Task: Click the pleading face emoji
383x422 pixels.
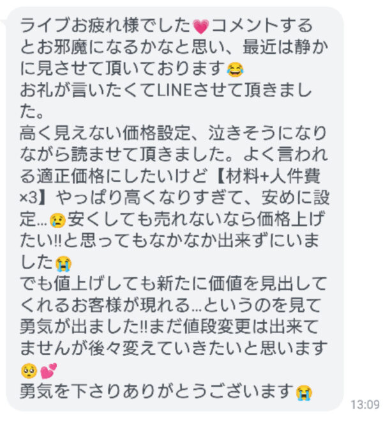Action: [29, 371]
